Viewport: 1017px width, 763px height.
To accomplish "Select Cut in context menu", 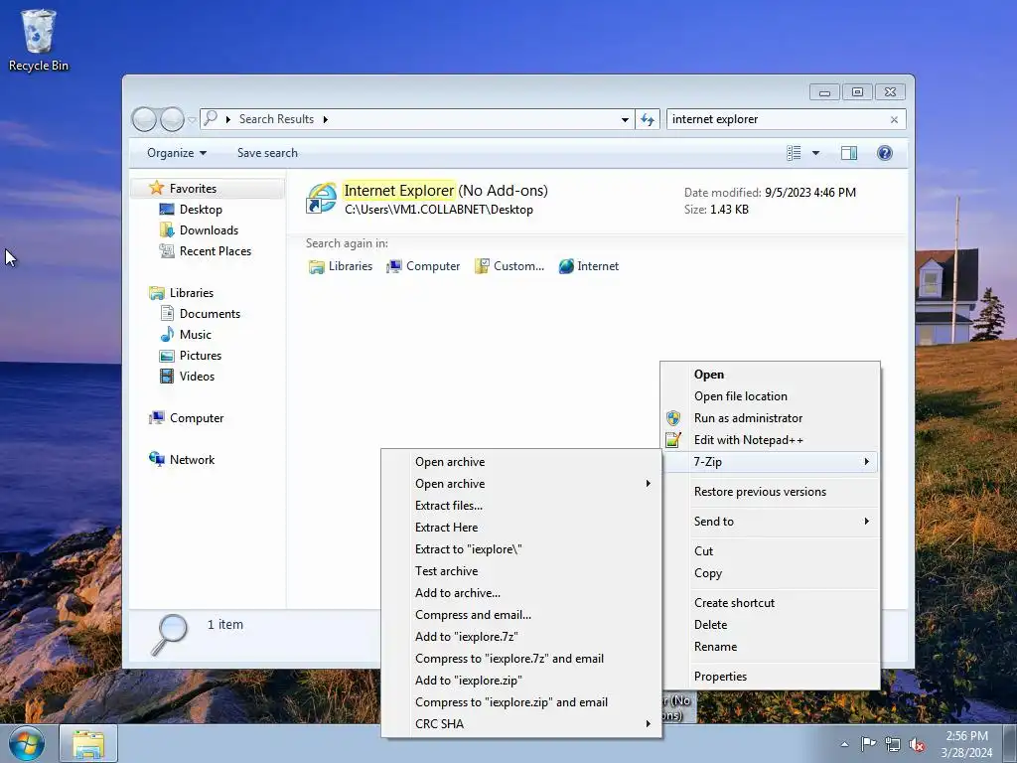I will 771,551.
